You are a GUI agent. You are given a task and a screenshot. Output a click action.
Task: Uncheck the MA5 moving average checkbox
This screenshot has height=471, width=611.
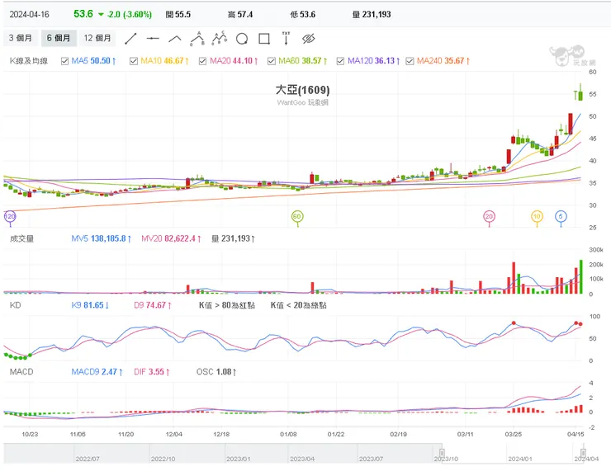point(64,61)
